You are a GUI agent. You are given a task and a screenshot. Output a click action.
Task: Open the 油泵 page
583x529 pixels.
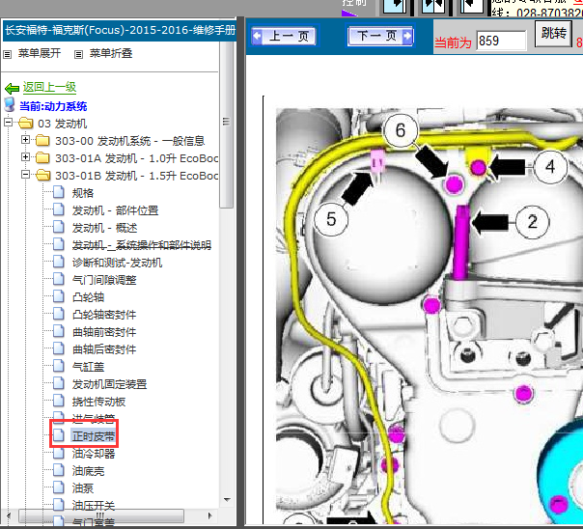pos(83,488)
